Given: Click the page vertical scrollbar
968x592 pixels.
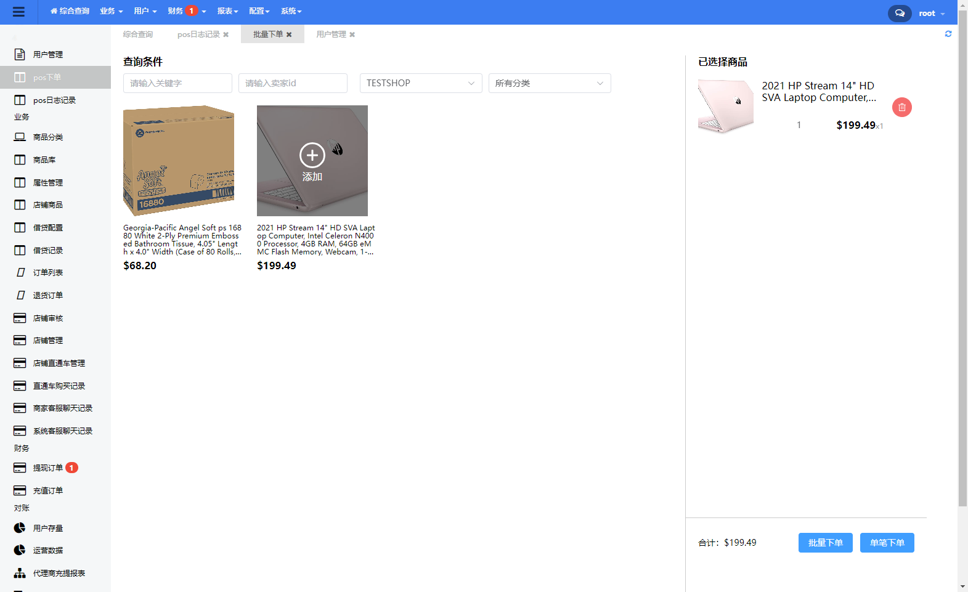Looking at the screenshot, I should point(962,259).
